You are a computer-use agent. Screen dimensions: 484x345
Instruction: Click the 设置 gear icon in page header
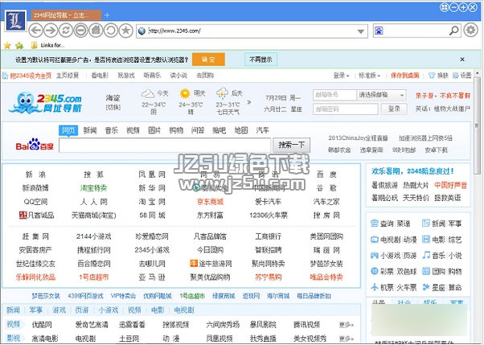pos(455,76)
